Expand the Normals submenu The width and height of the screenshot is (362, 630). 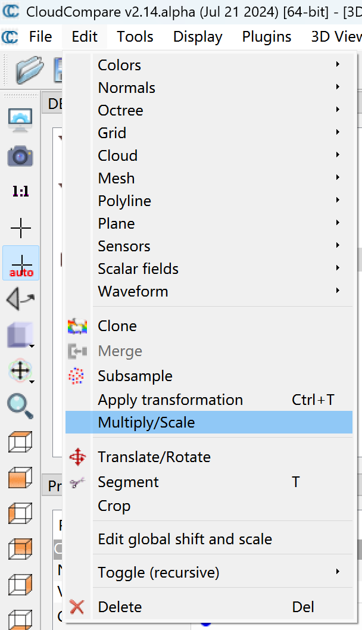(x=209, y=88)
